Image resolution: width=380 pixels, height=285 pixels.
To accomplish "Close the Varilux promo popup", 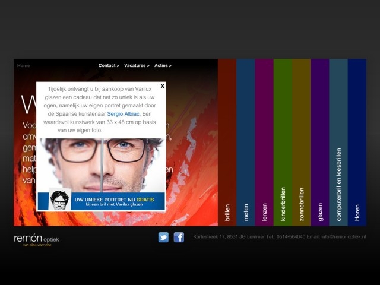I will coord(162,86).
